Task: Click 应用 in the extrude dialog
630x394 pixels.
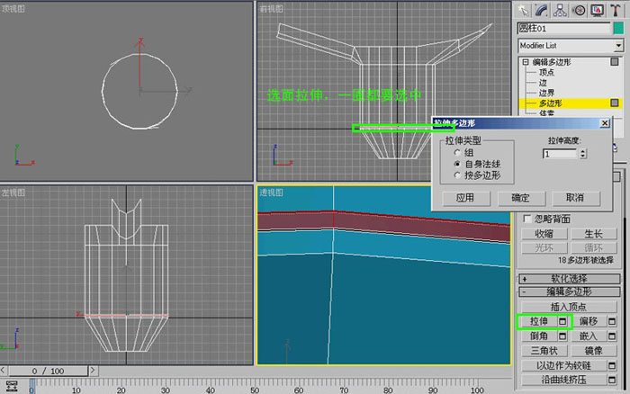Action: click(466, 198)
